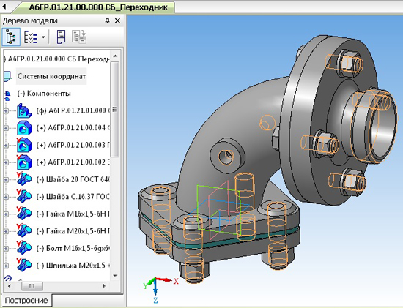
Task: Click the Гайка М16х1,5-6Н fastener icon
Action: coord(24,214)
